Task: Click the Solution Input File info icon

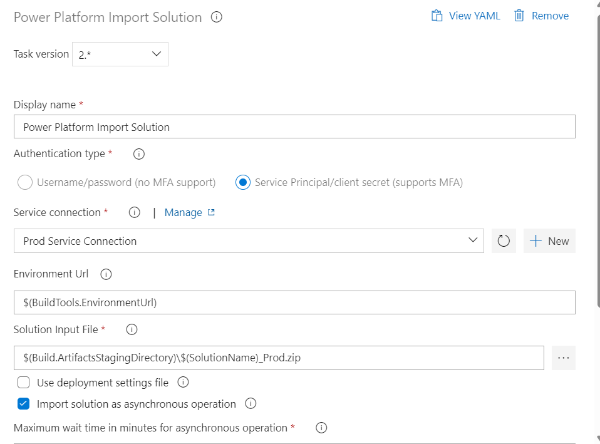Action: click(x=132, y=329)
